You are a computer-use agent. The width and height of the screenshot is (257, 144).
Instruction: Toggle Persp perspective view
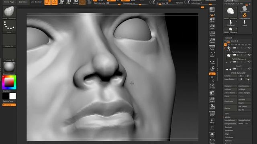[212, 48]
